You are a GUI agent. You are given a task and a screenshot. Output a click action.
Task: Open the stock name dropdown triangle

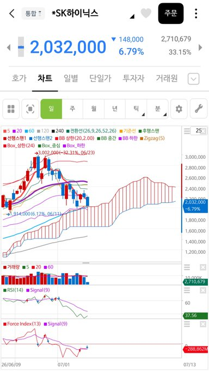point(132,16)
